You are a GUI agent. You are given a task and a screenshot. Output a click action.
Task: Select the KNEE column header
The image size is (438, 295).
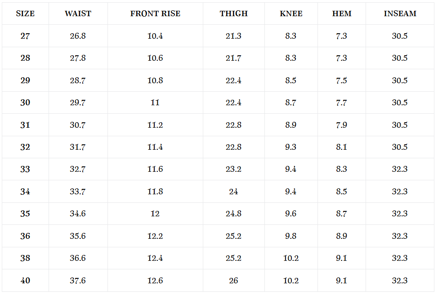pos(291,13)
